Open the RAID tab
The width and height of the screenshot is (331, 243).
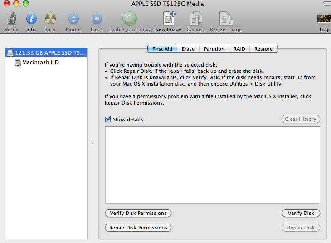pos(239,49)
